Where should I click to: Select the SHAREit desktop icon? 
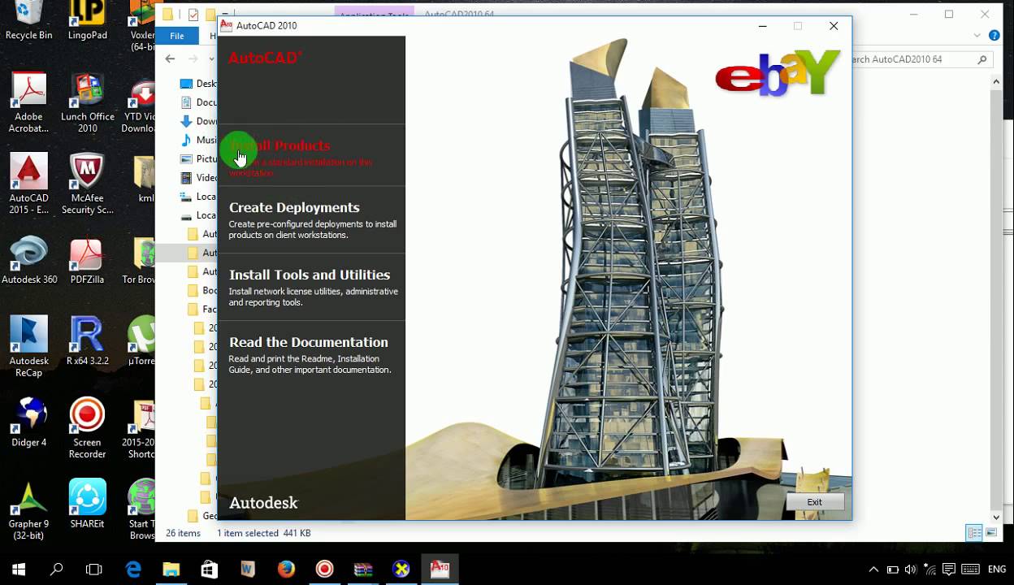(x=87, y=504)
